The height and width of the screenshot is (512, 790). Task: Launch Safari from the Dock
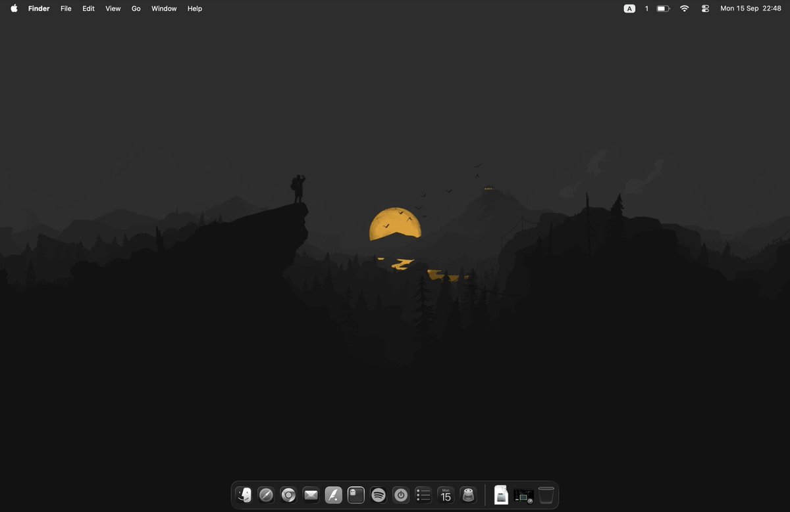(266, 495)
